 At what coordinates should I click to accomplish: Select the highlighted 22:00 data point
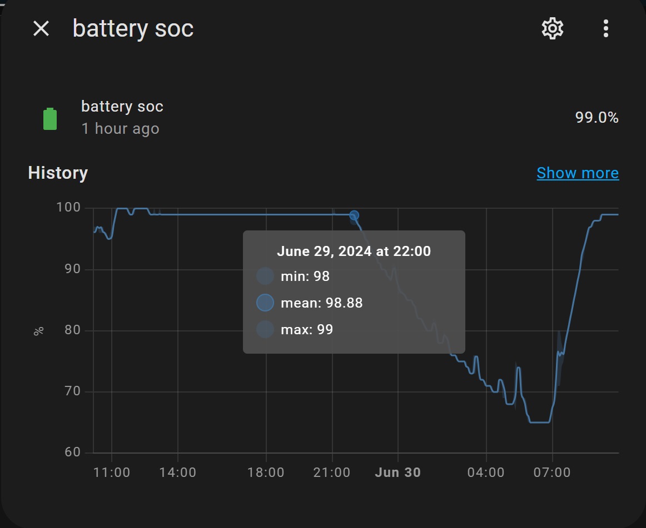coord(354,215)
